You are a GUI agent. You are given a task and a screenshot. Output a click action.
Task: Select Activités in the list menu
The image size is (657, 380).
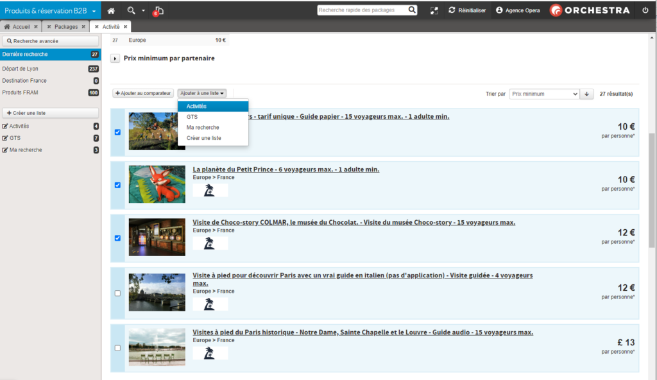pyautogui.click(x=212, y=106)
